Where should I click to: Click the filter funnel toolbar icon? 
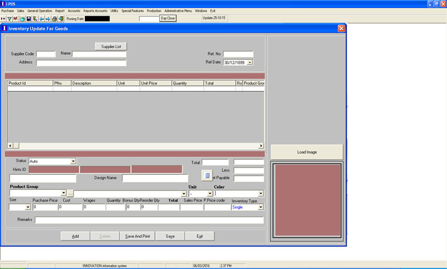point(9,19)
